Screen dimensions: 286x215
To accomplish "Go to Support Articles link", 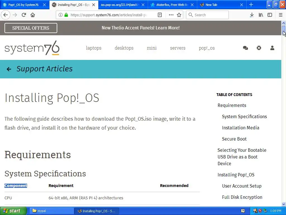I will click(x=44, y=69).
